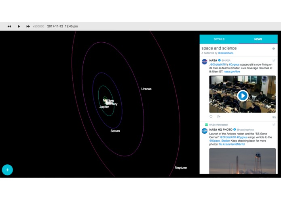Viewport: 281px width, 199px height.
Task: Select the Neptune label
Action: 181,168
